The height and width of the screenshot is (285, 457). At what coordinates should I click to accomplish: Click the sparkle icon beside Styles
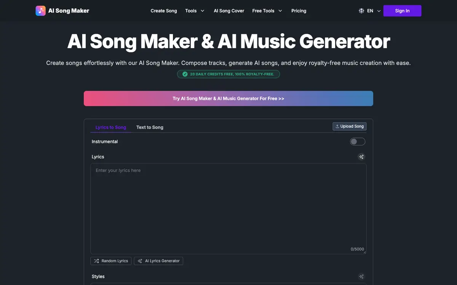tap(361, 276)
